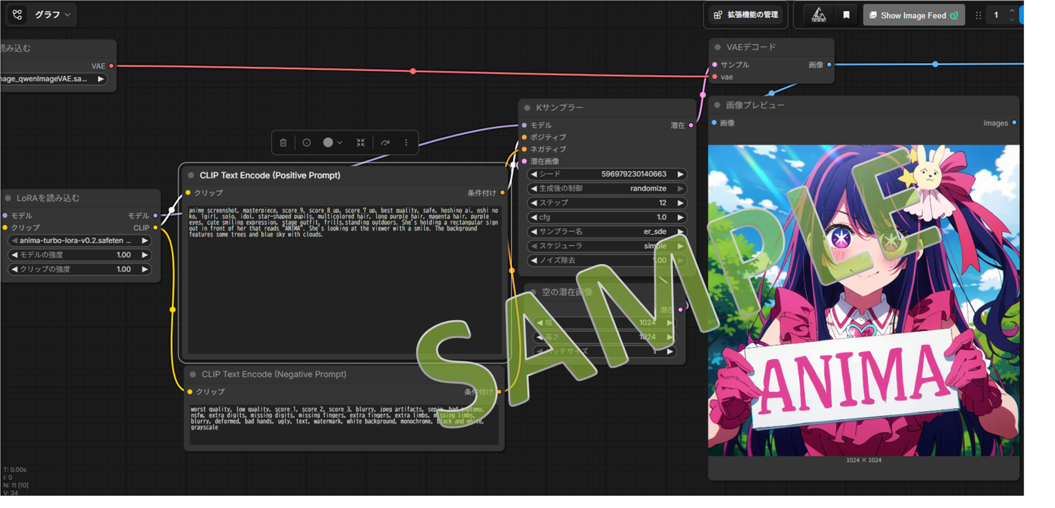Open the node color picker dropdown
This screenshot has height=508, width=1055.
point(333,143)
